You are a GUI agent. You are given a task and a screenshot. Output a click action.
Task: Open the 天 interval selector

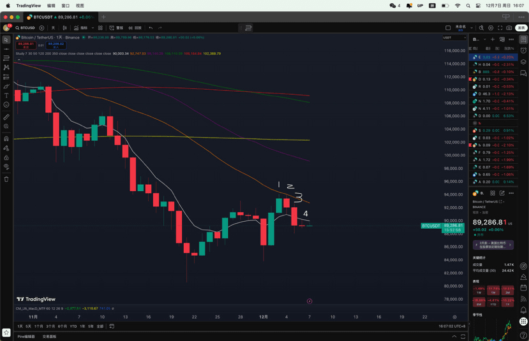point(53,28)
